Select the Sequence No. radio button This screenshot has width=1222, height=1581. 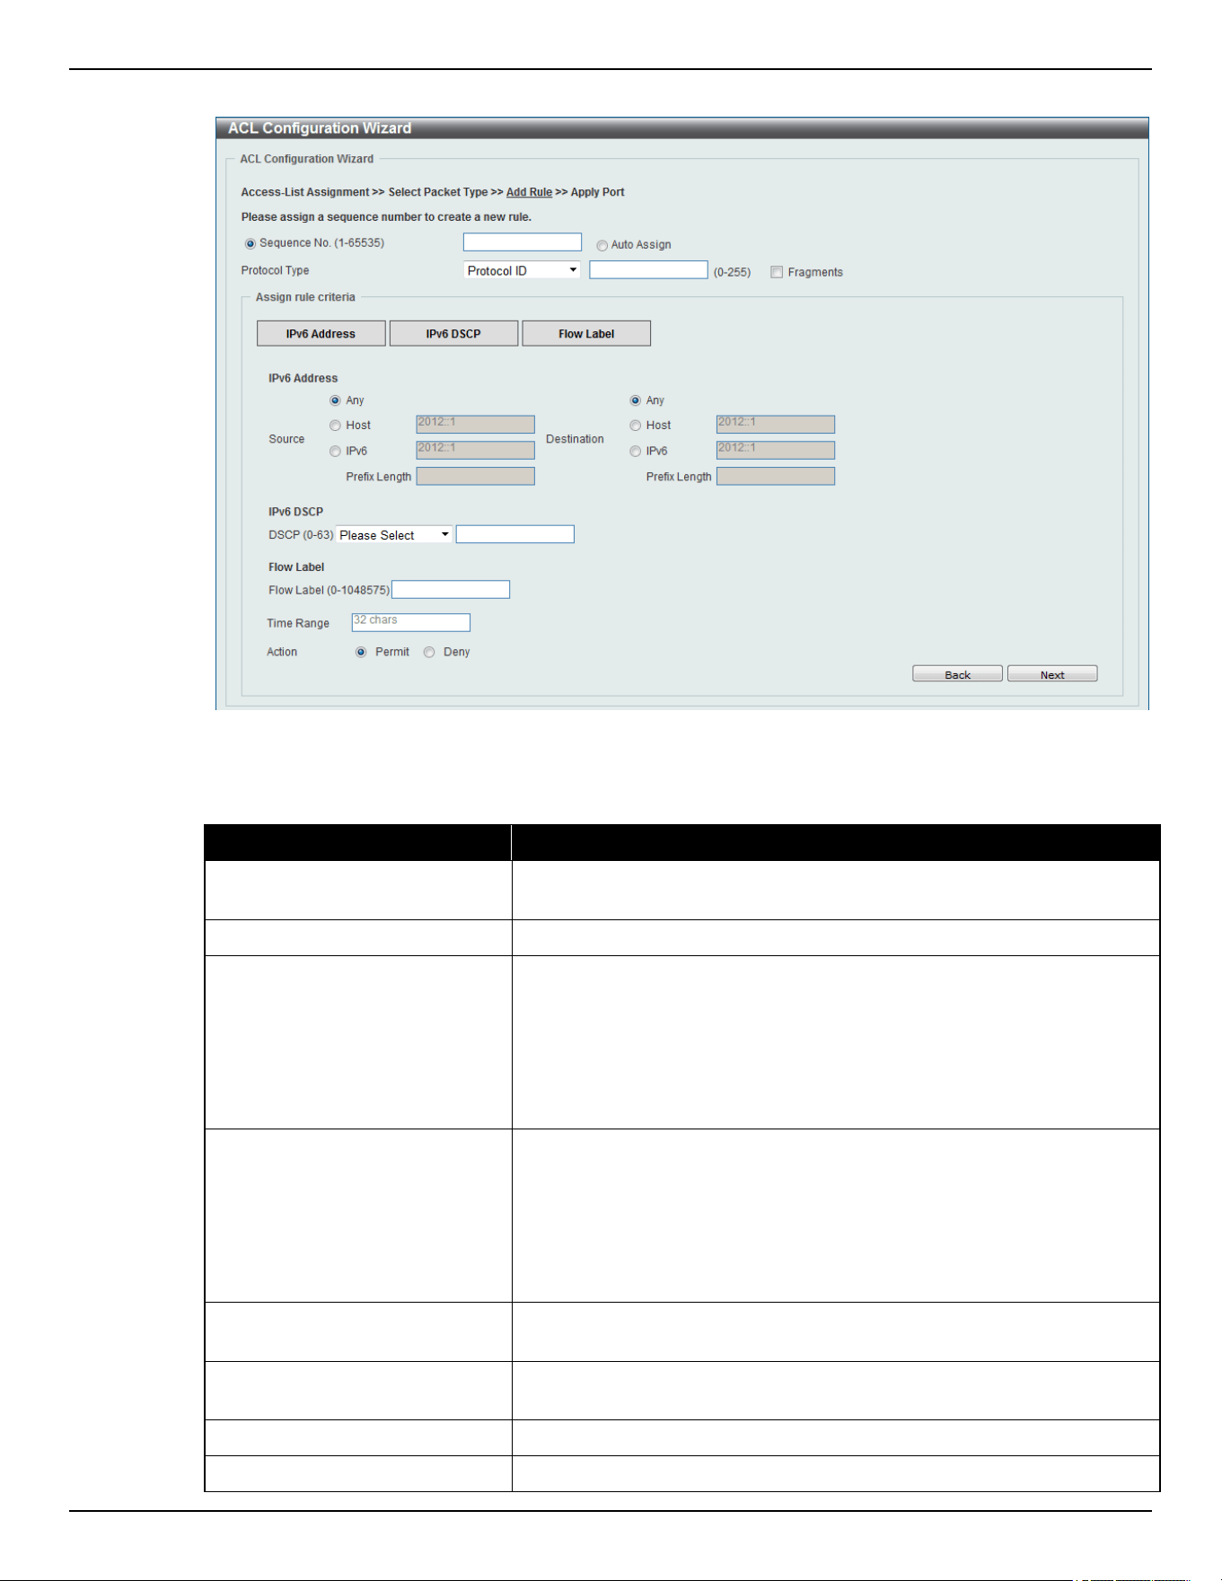pos(251,244)
